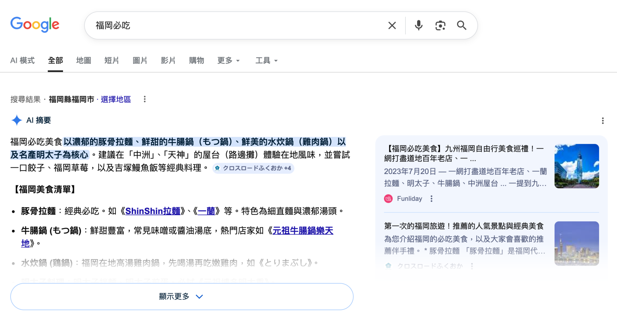Expand results with the 顯示更多 button
The height and width of the screenshot is (315, 617).
182,296
